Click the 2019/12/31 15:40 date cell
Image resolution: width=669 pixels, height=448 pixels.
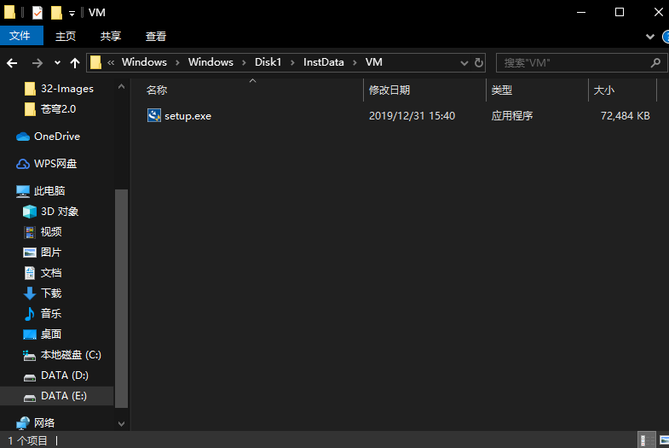(412, 116)
